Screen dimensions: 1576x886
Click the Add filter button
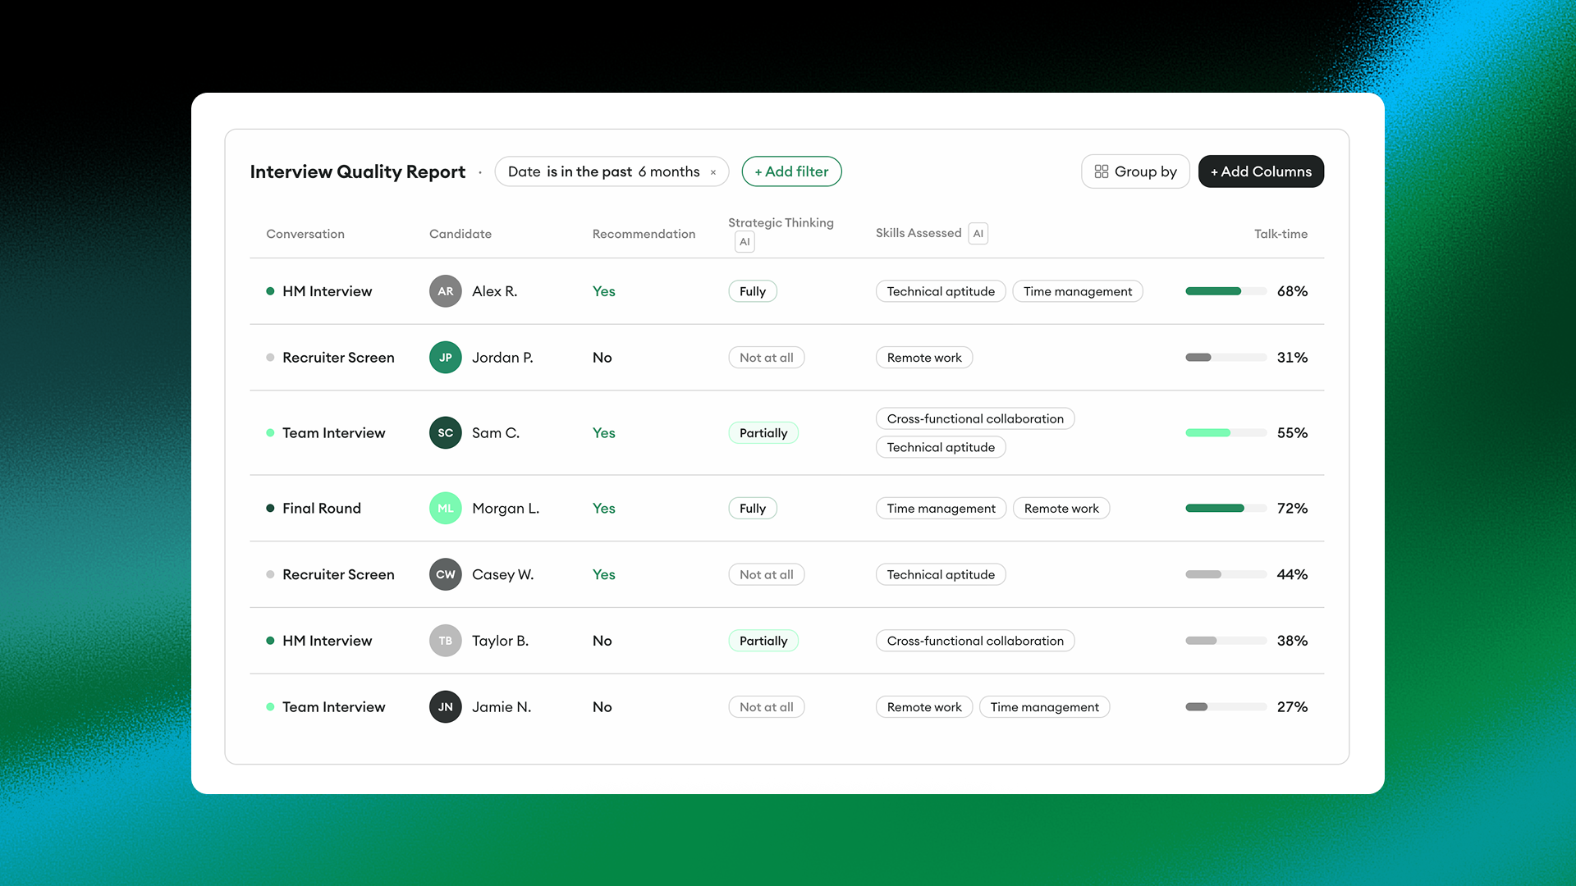point(791,171)
